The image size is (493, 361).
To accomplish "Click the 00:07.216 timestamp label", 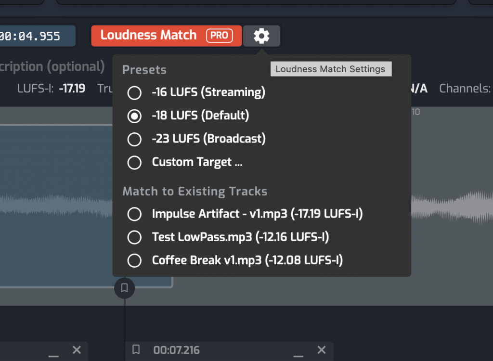I will [x=176, y=350].
